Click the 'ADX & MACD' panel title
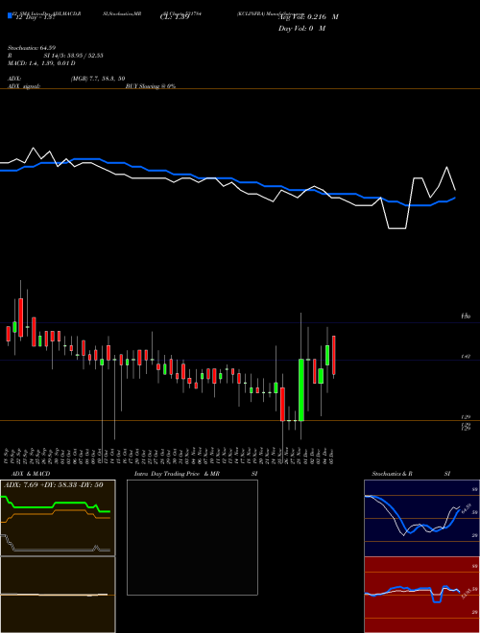Viewport: 480px width, 633px height. pyautogui.click(x=31, y=474)
